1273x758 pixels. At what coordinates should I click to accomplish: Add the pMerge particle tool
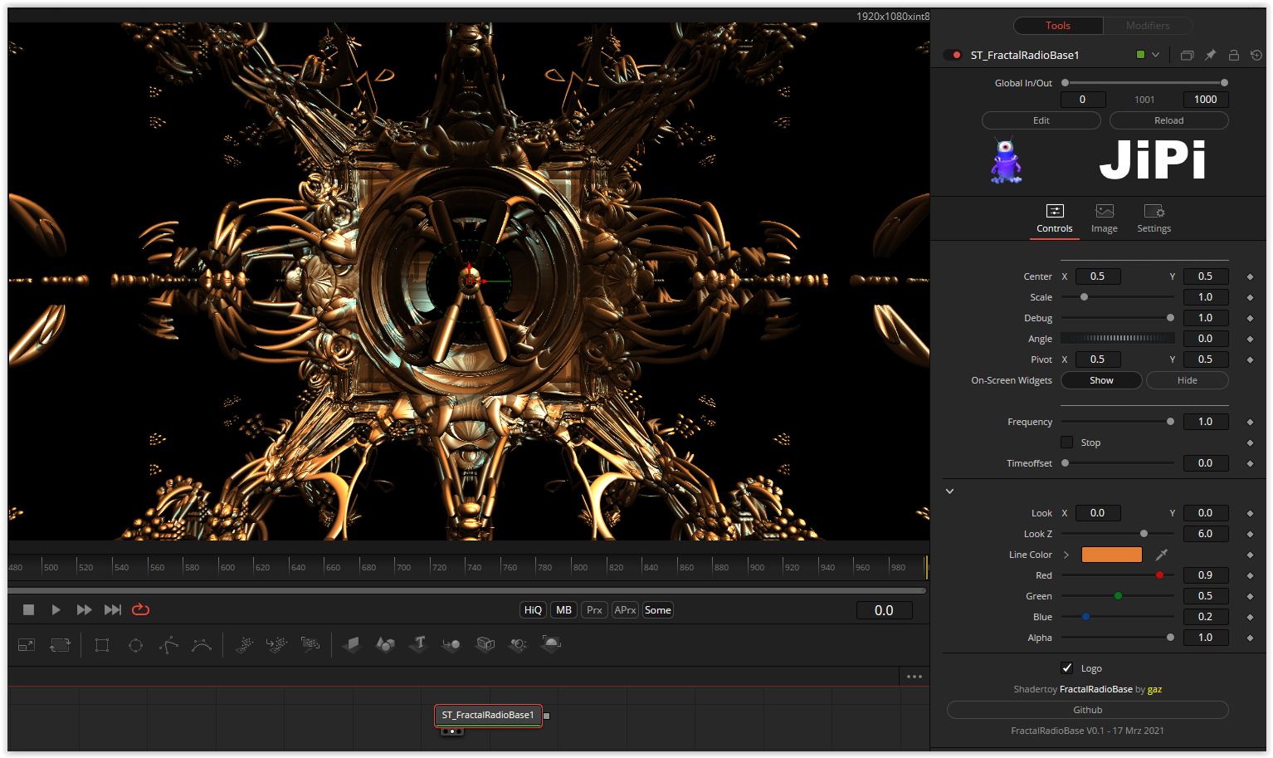(x=277, y=644)
